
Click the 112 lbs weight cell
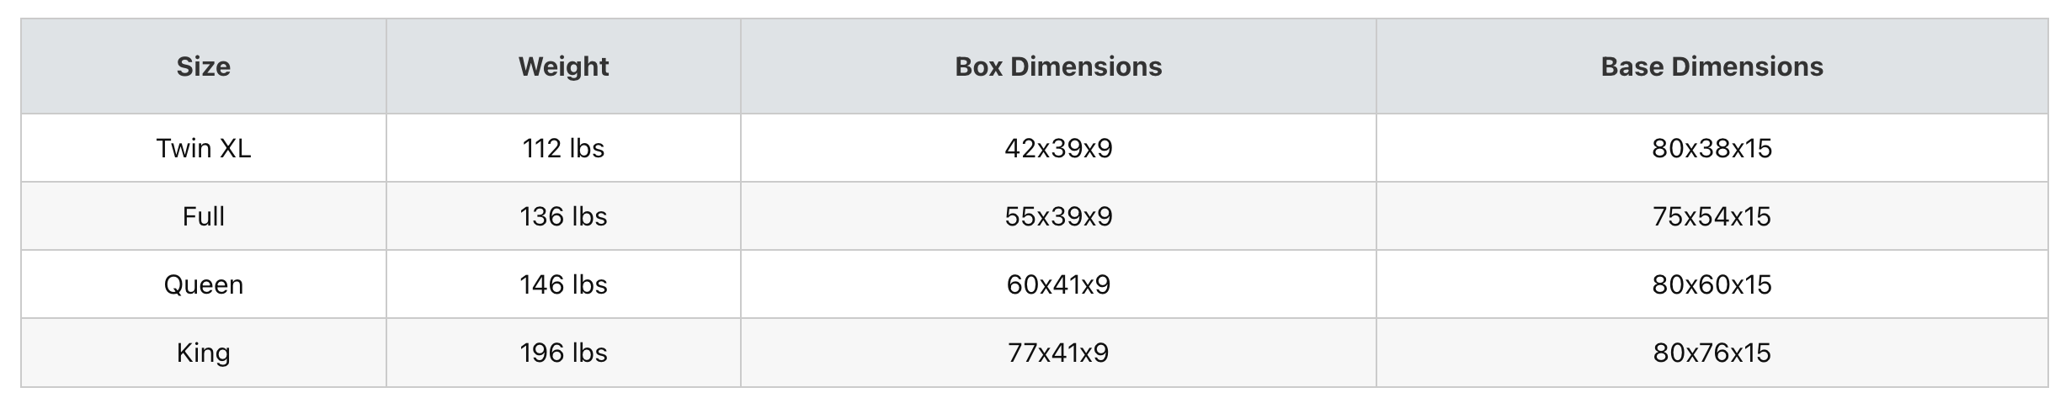click(x=563, y=148)
